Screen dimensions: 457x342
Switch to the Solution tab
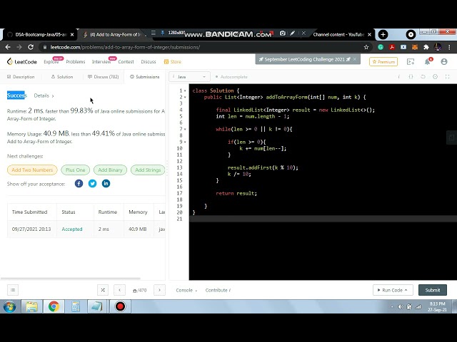coord(62,77)
